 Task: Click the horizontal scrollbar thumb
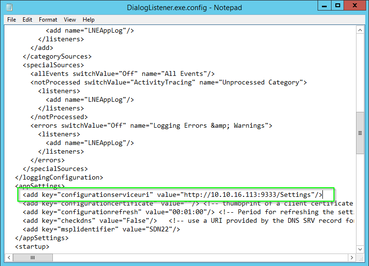tap(33, 257)
